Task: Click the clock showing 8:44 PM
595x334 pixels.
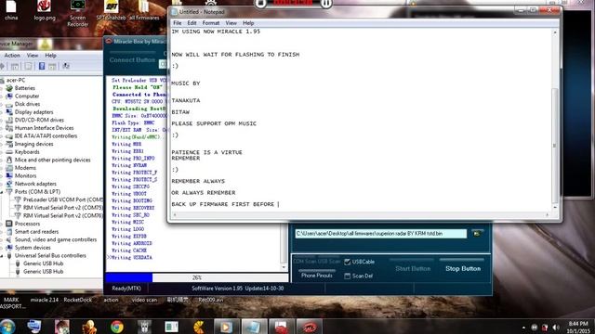Action: [578, 324]
